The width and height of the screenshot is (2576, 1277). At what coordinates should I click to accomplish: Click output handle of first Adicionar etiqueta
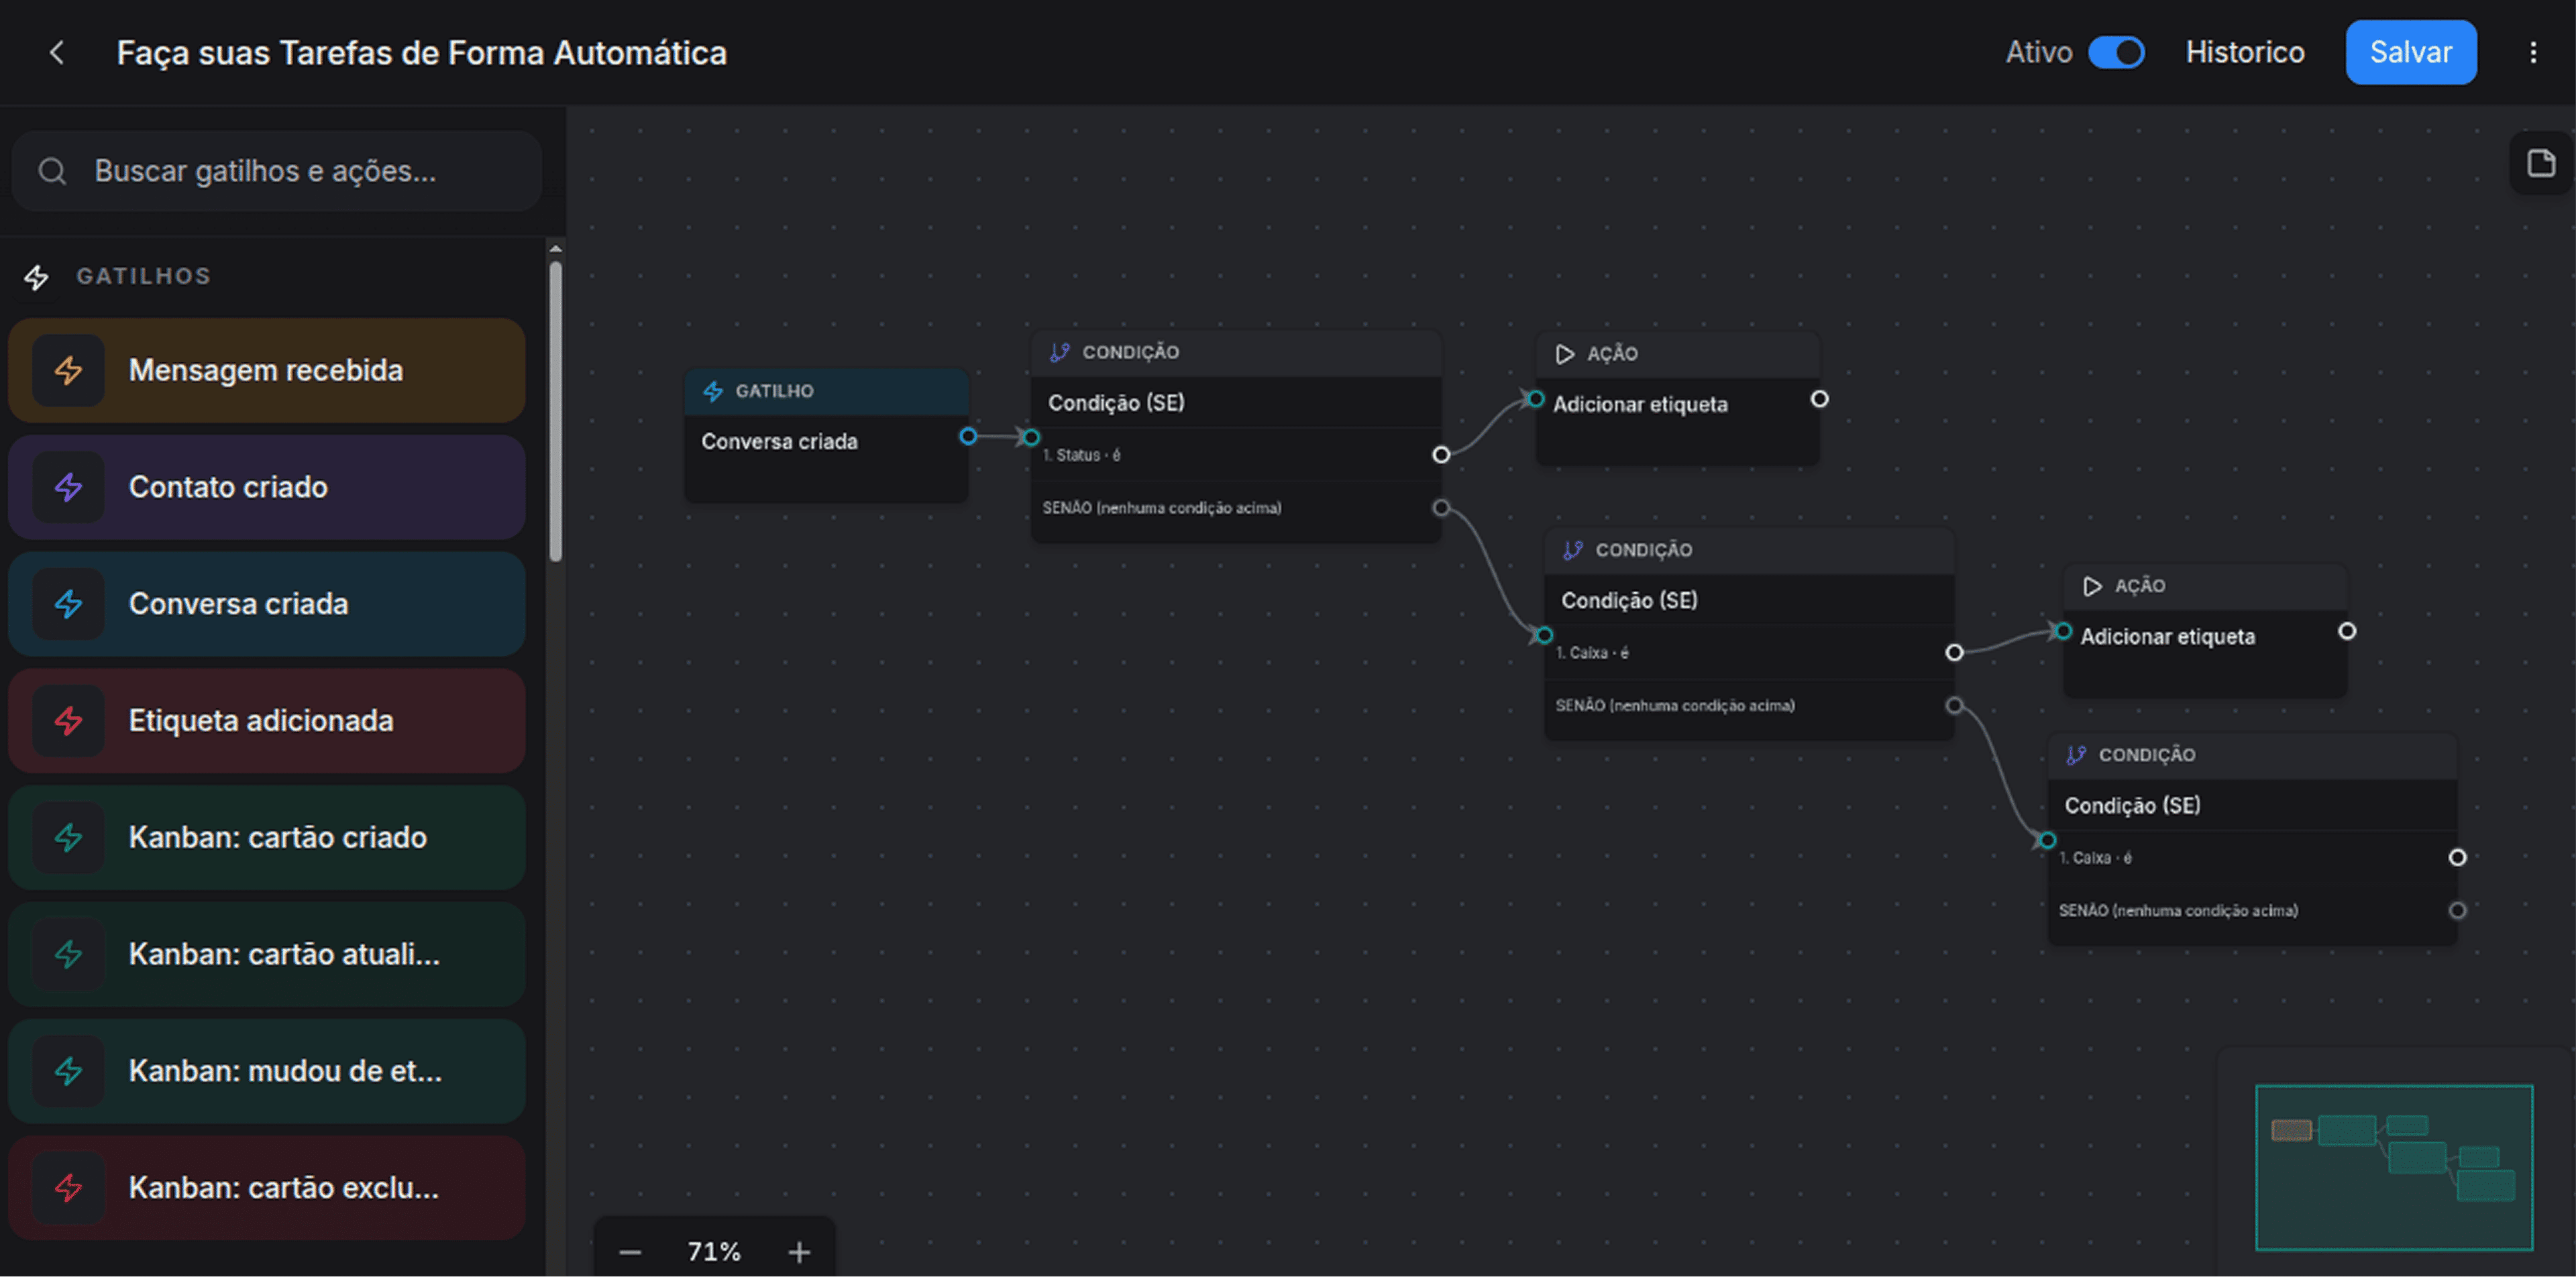[x=1819, y=399]
